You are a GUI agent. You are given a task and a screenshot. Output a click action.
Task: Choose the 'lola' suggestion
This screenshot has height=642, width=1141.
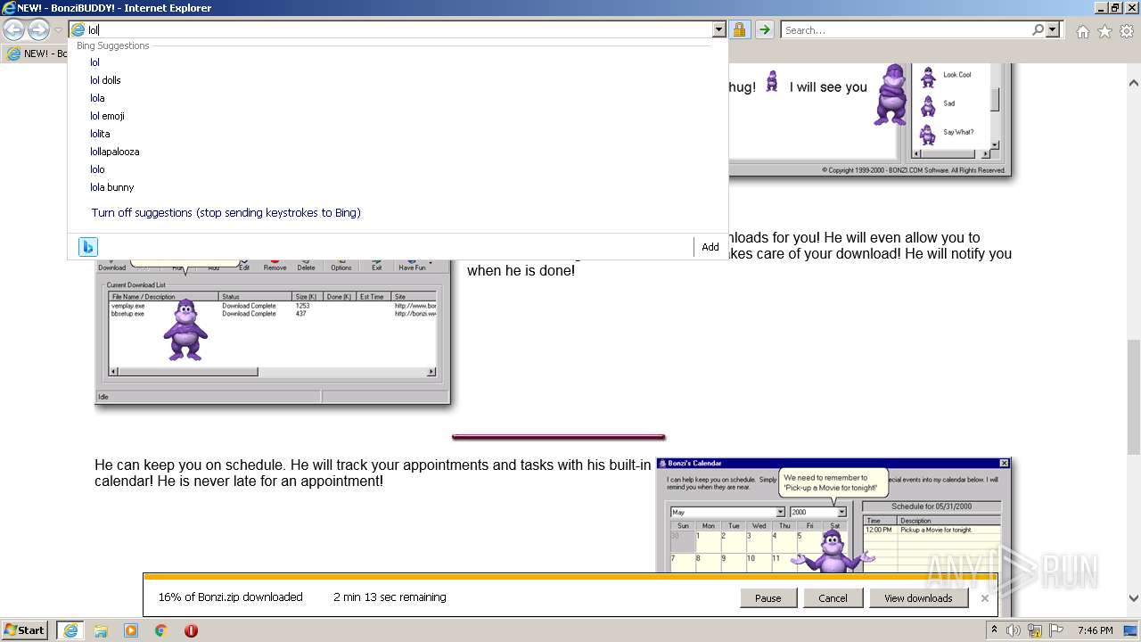(x=97, y=98)
